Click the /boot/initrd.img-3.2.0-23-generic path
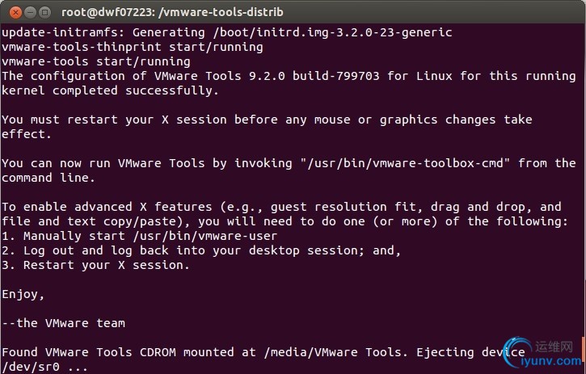The width and height of the screenshot is (586, 374). [333, 32]
